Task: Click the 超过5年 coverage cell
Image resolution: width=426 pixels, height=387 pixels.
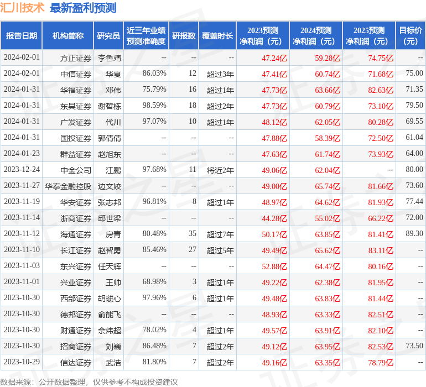Action: (220, 250)
